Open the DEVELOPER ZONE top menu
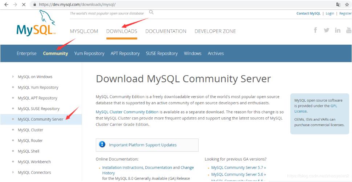 point(215,31)
